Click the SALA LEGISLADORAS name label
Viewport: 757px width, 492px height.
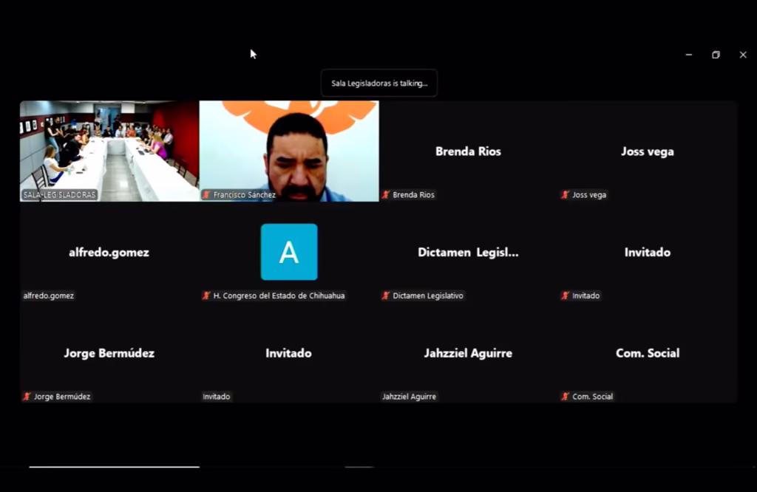coord(60,195)
